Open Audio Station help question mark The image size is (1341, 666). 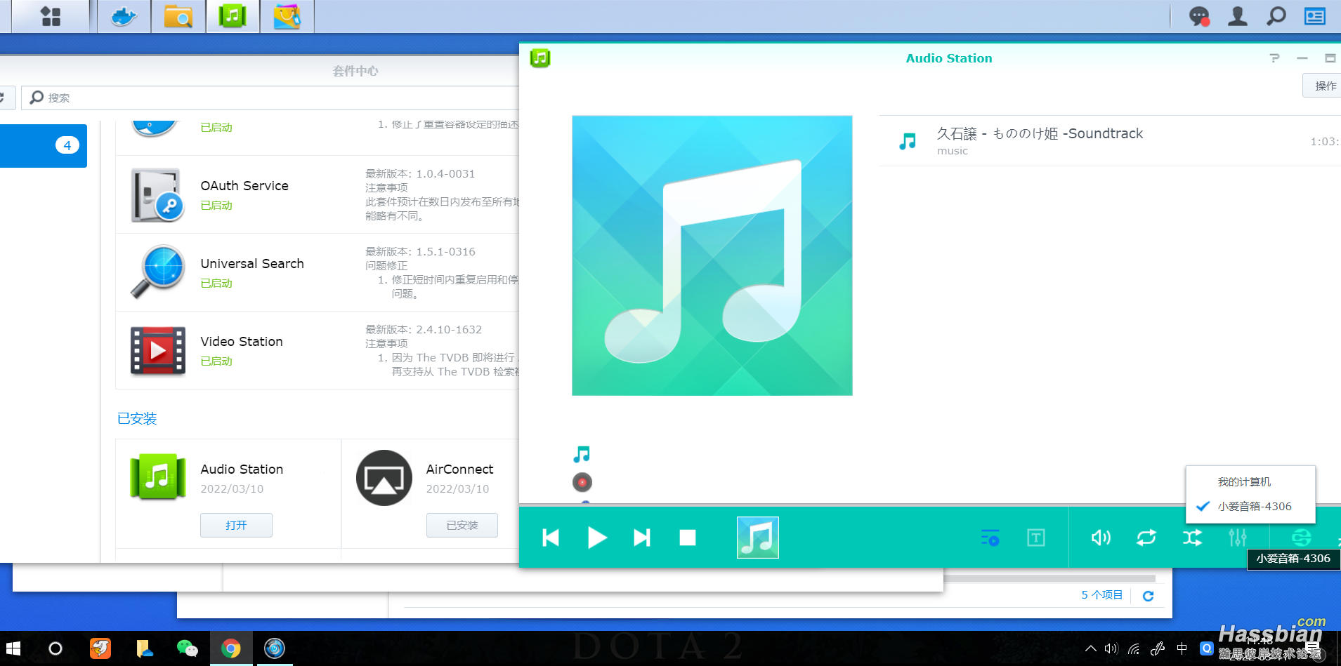[1274, 58]
